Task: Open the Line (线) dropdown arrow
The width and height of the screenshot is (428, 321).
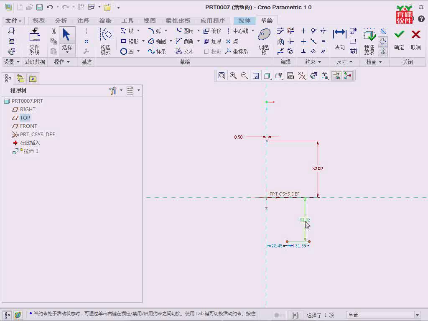Action: click(x=138, y=31)
